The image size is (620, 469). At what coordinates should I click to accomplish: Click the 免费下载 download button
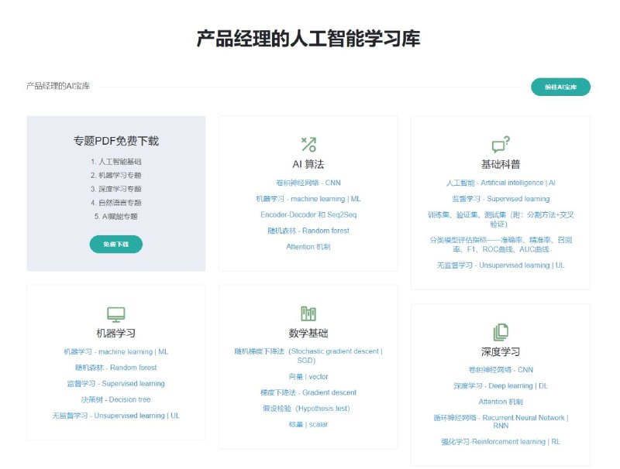[115, 244]
